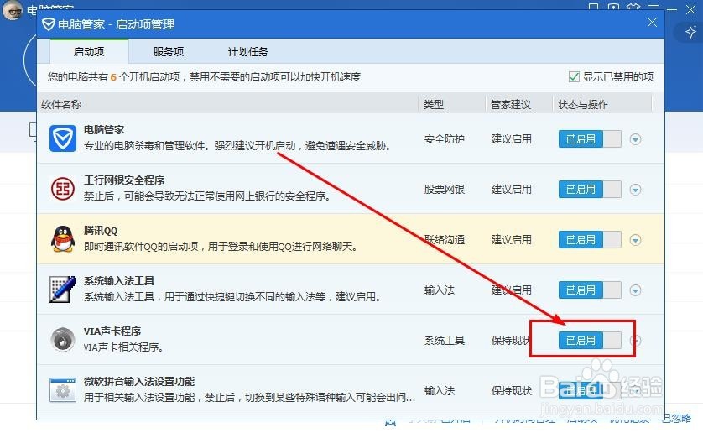Screen dimensions: 703x433
Task: Click the 微软拼音输入法设置功能 window icon
Action: pos(62,389)
